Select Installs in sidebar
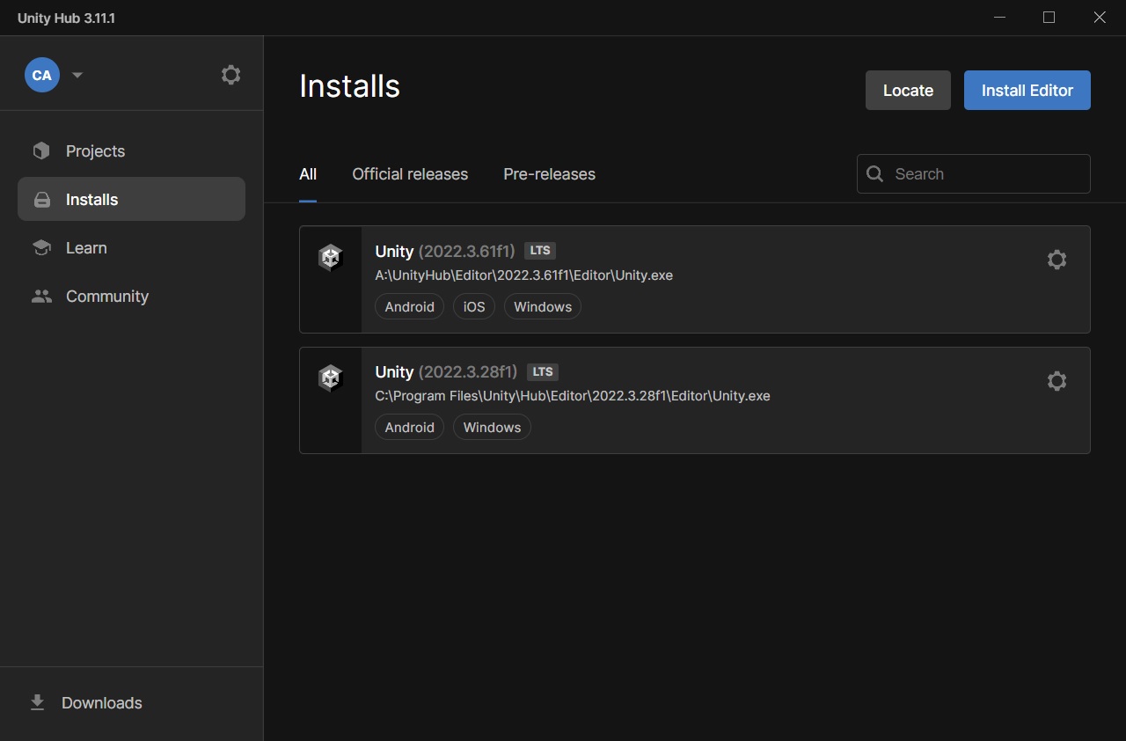 coord(131,200)
